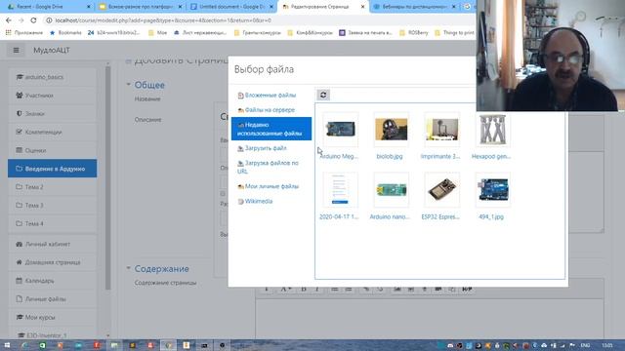The width and height of the screenshot is (625, 351).
Task: Open 'Компетенции' in the sidebar
Action: [52, 132]
